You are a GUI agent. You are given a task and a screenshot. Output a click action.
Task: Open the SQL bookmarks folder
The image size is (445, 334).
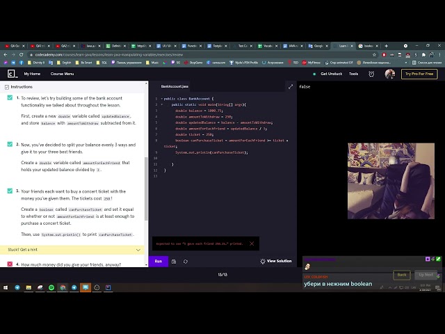[102, 63]
